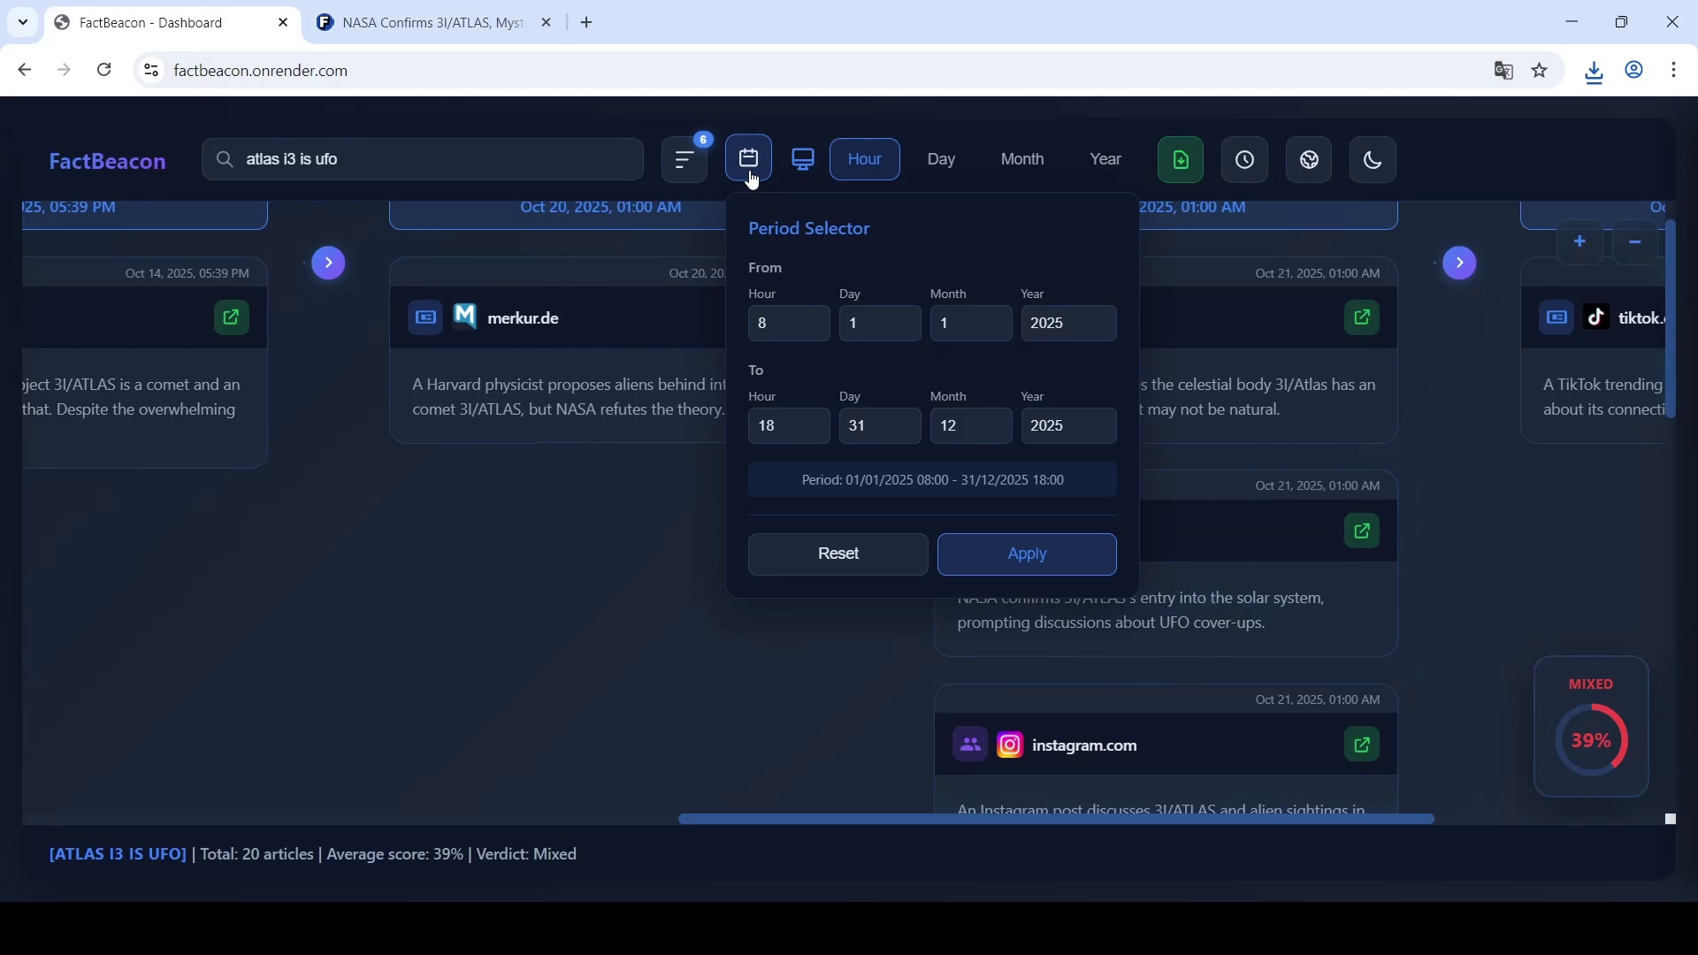The width and height of the screenshot is (1698, 955).
Task: Select the Hour granularity option
Action: click(x=864, y=159)
